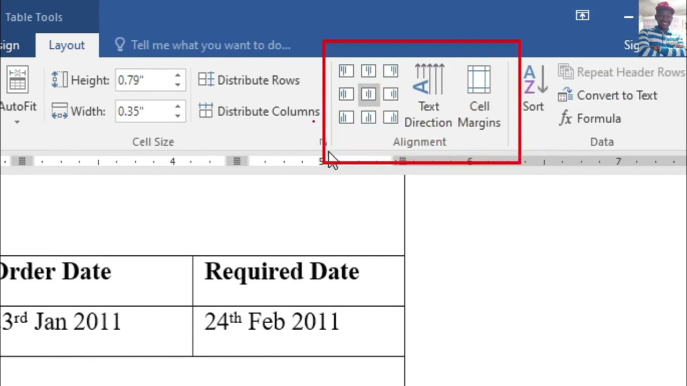This screenshot has height=386, width=687.
Task: Select Align Bottom Center alignment icon
Action: pos(368,117)
